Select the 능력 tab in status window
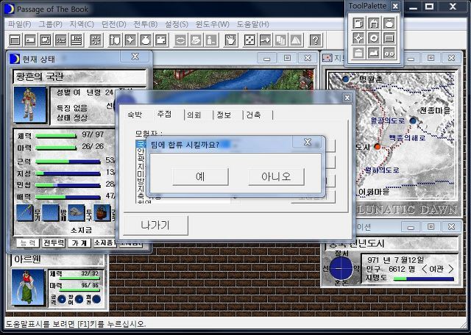Screen dimensions: 471x335 coord(28,243)
